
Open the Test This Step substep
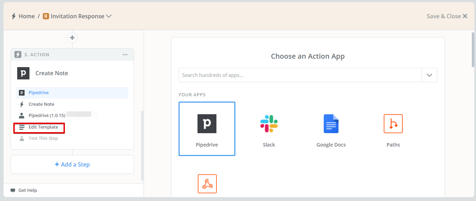(x=43, y=138)
